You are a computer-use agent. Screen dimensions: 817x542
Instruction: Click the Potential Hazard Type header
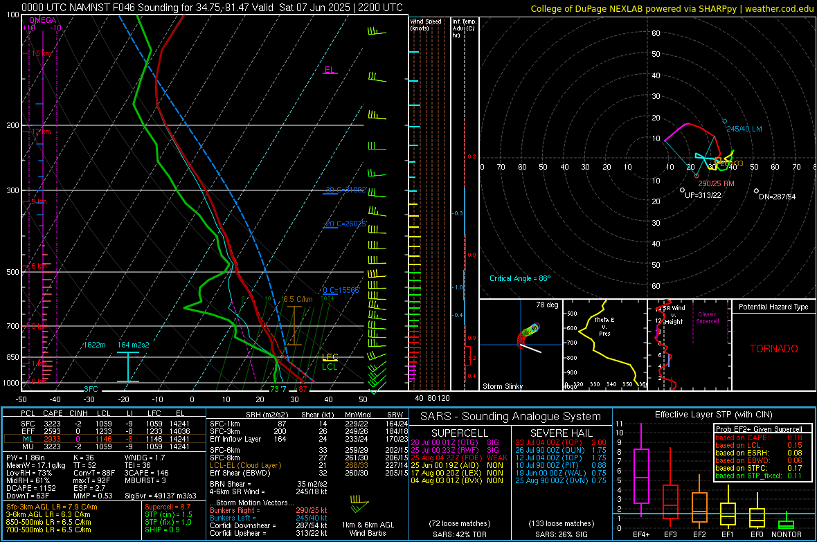(773, 307)
